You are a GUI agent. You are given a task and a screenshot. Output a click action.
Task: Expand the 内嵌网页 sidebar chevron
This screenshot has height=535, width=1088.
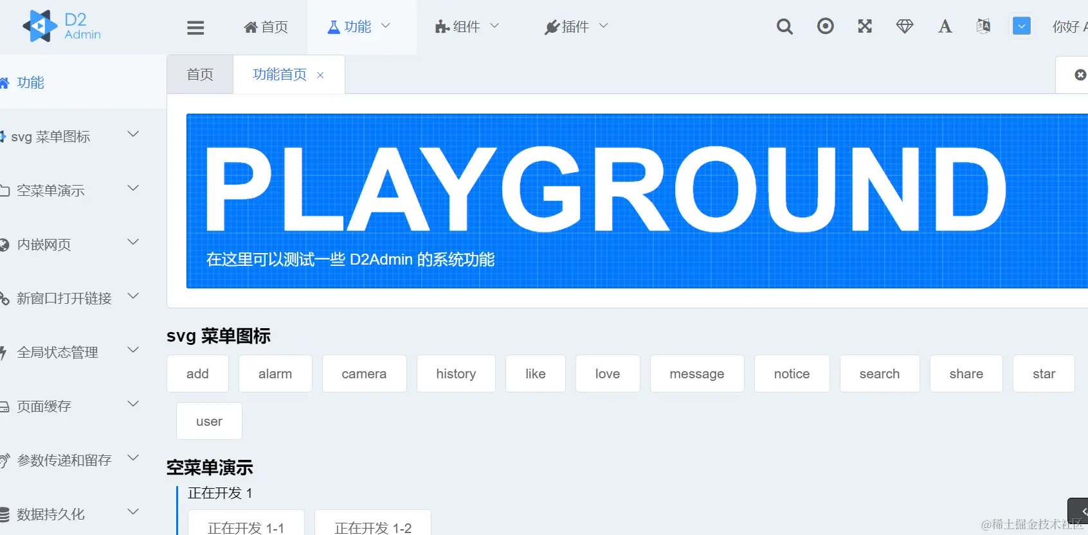133,242
